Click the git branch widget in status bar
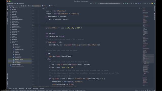162x91 pixels. click(149, 90)
